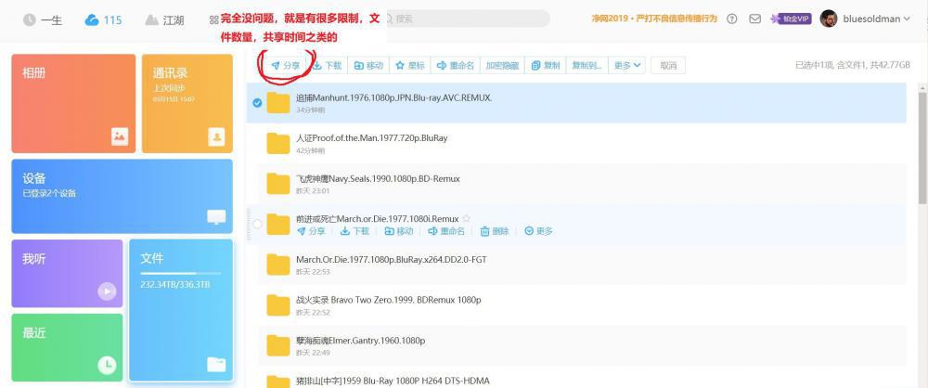Open the 飞虎神鹰Navy.Seals.1990 folder
Viewport: 928px width, 388px height.
(378, 179)
